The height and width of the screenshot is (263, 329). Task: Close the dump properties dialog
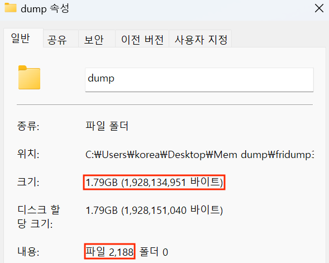(x=319, y=8)
